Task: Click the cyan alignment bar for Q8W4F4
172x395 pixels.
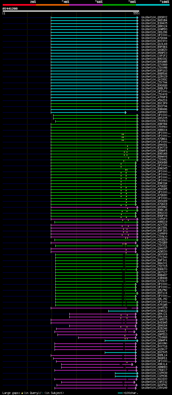Action: tap(121, 340)
